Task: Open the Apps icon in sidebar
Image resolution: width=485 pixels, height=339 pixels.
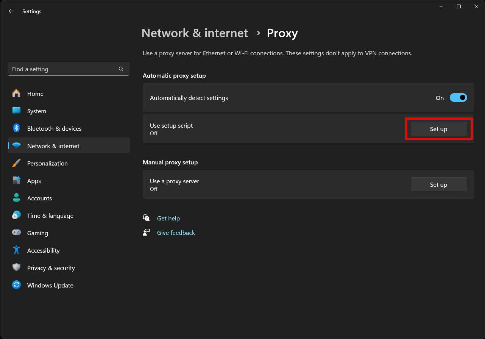Action: tap(16, 181)
